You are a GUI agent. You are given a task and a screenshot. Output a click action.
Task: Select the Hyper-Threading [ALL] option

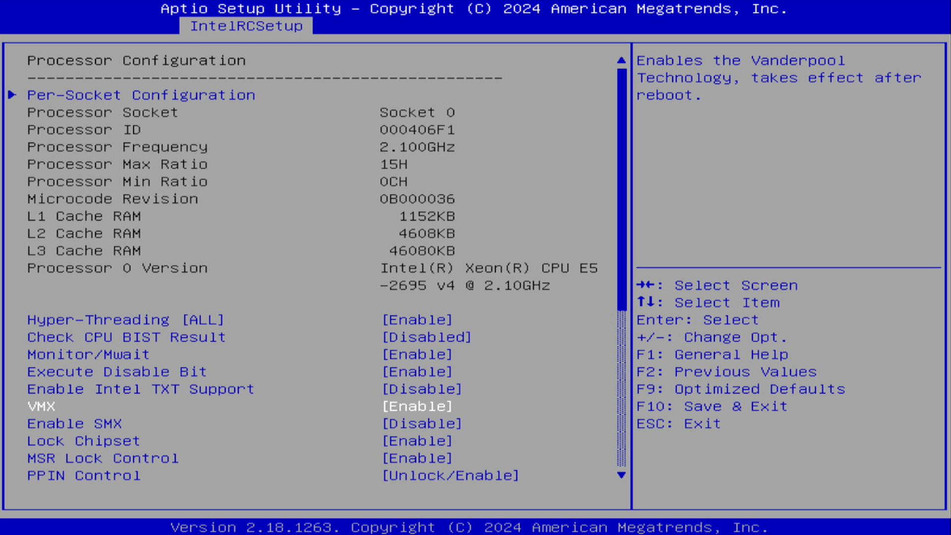(125, 320)
